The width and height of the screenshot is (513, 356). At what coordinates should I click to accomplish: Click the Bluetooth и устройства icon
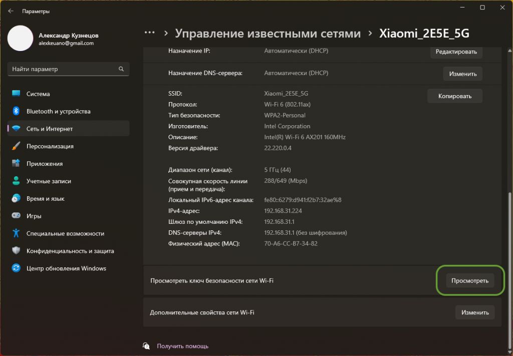point(16,111)
